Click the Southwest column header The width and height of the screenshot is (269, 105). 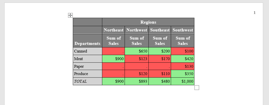pos(182,30)
